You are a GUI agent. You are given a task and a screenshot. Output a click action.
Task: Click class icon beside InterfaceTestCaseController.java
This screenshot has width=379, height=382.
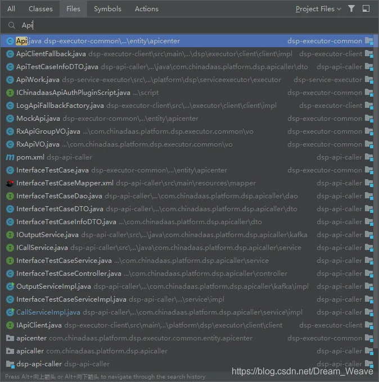[x=10, y=274]
